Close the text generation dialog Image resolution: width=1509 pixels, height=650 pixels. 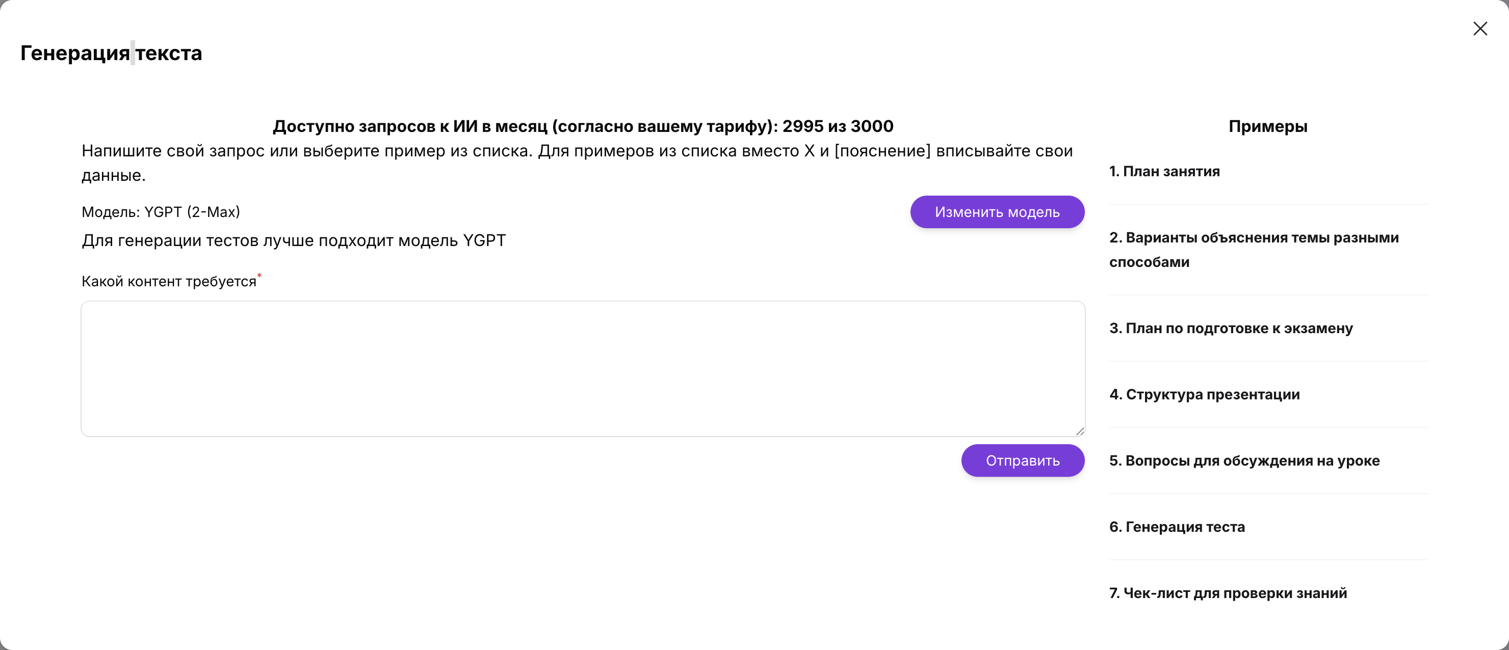click(1480, 29)
